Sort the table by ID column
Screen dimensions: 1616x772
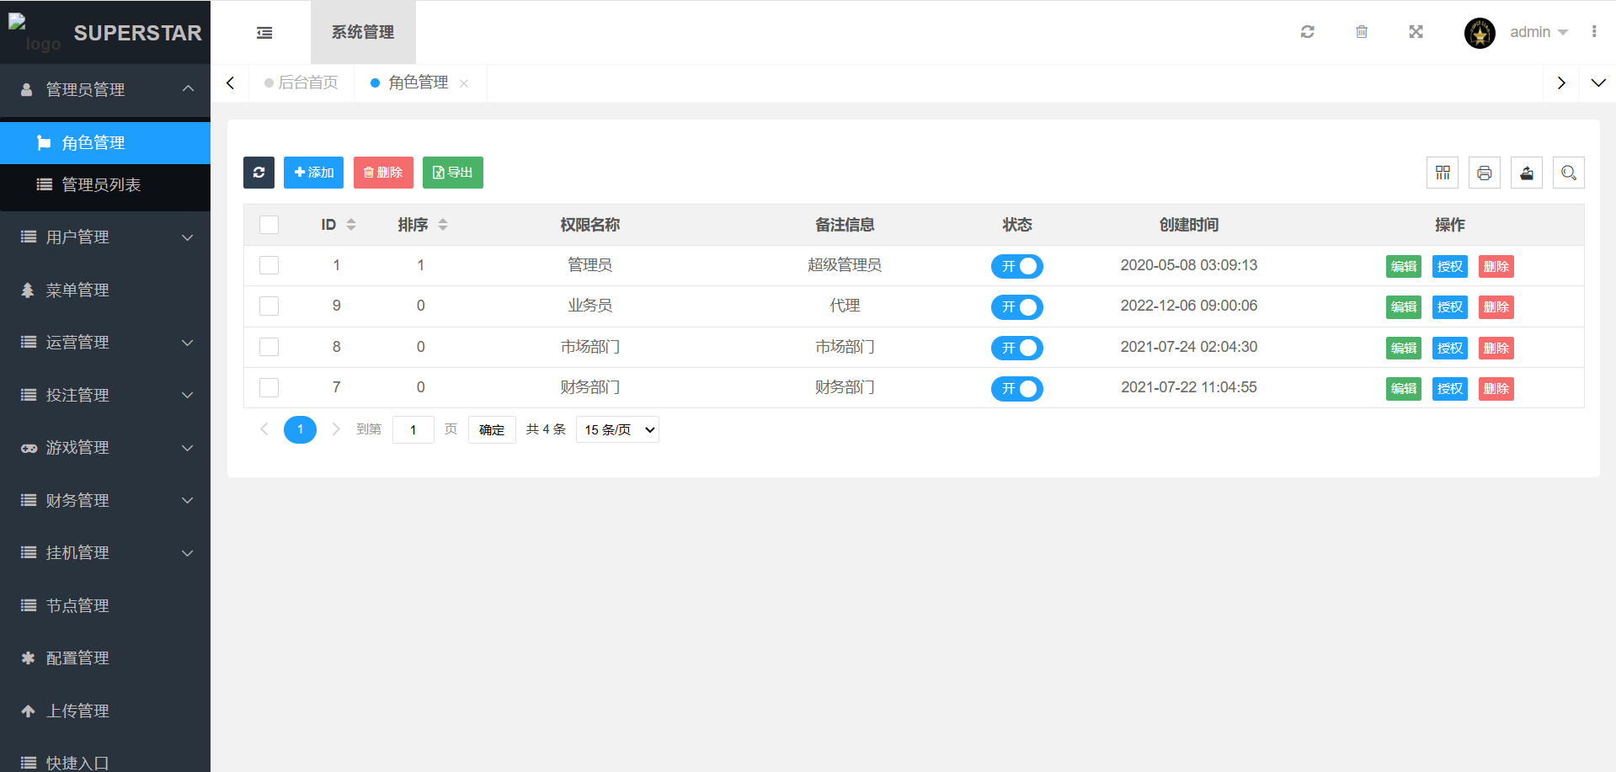[x=350, y=225]
